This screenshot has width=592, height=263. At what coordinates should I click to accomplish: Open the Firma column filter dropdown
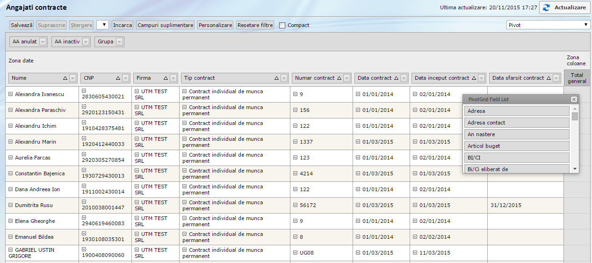pyautogui.click(x=173, y=78)
